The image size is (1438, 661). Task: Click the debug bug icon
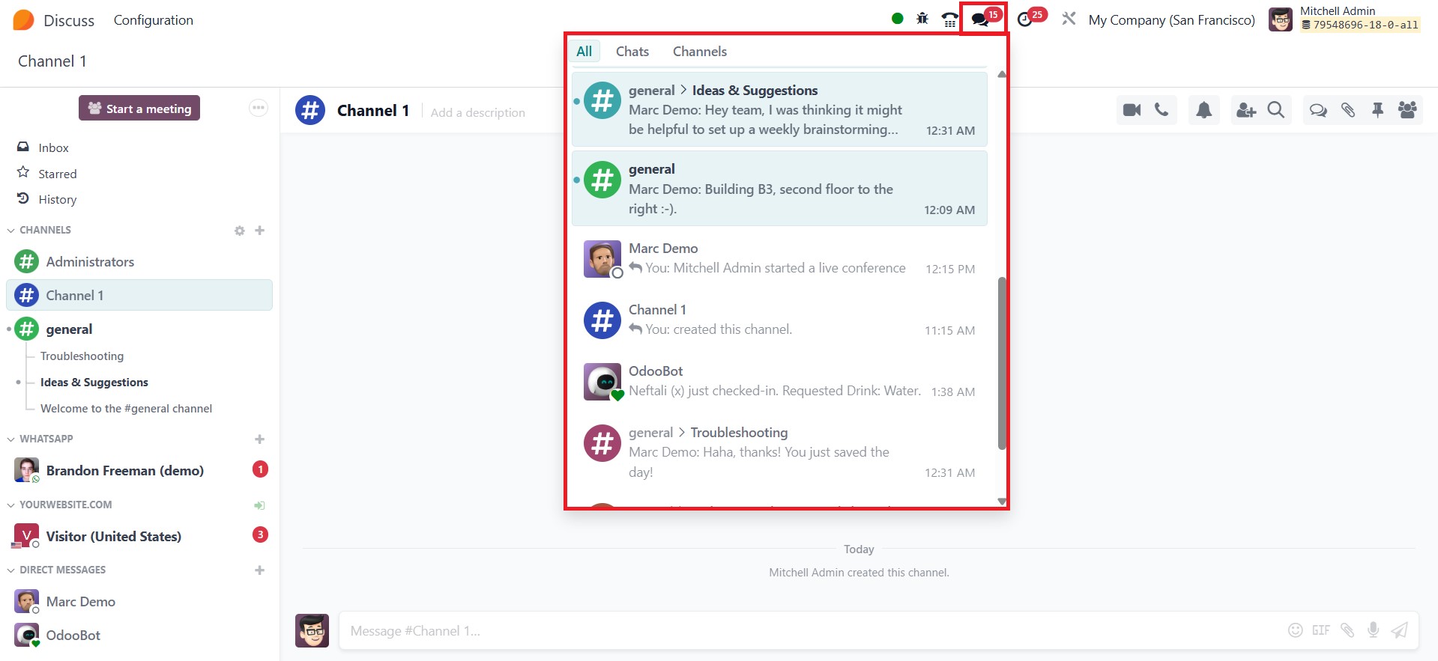coord(922,19)
